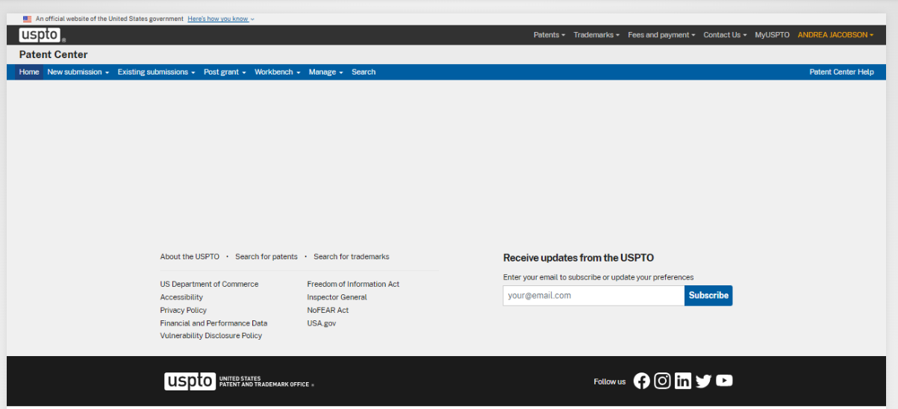This screenshot has width=898, height=409.
Task: Open MyUSPTO in the top bar
Action: (772, 35)
